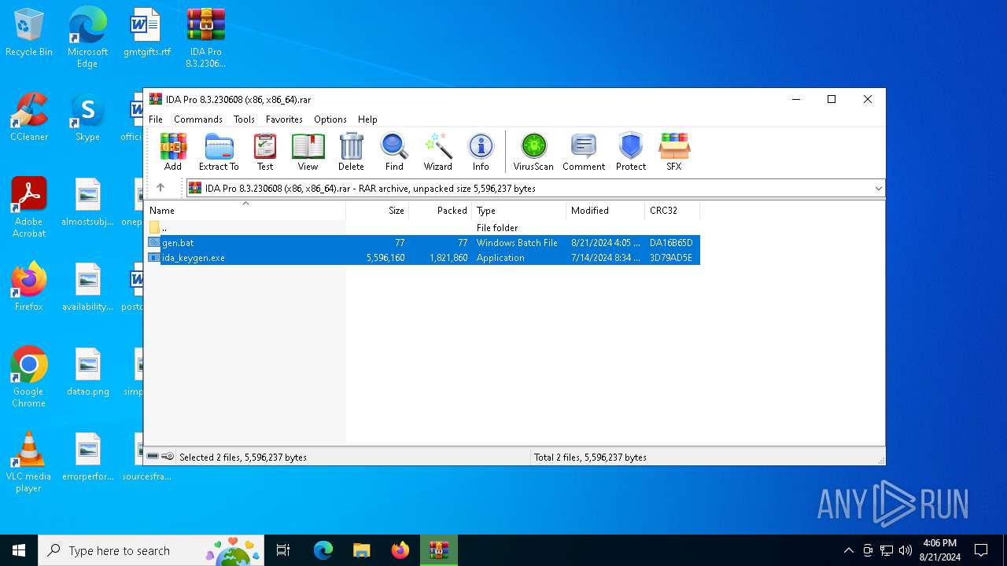The width and height of the screenshot is (1007, 566).
Task: Open the volume control in tray
Action: (906, 550)
